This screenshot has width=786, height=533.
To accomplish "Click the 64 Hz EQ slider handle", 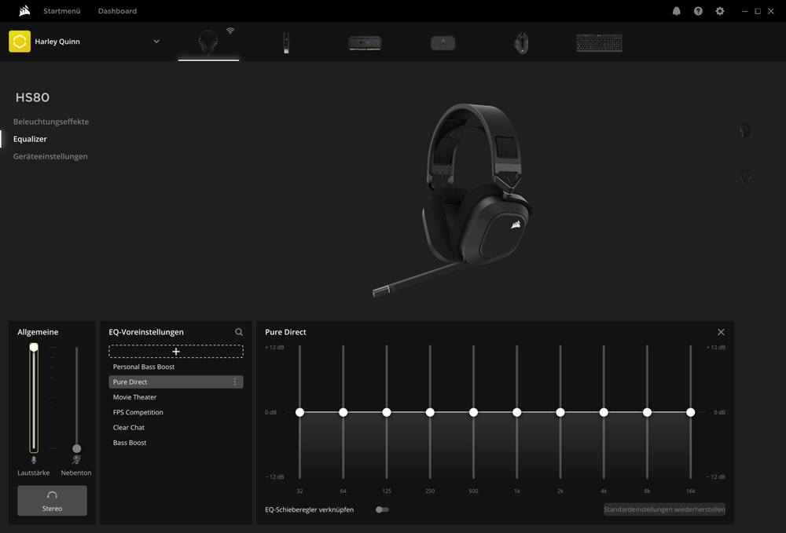I will point(343,412).
